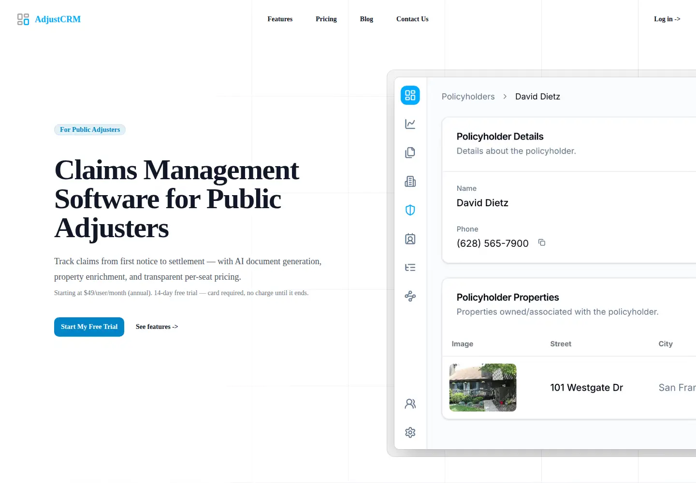Follow the See features link
Screen dimensions: 696x483
tap(157, 327)
